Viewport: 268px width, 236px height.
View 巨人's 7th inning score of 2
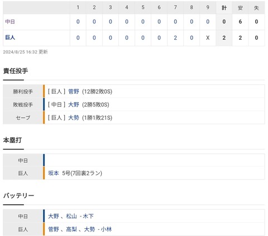click(x=175, y=38)
